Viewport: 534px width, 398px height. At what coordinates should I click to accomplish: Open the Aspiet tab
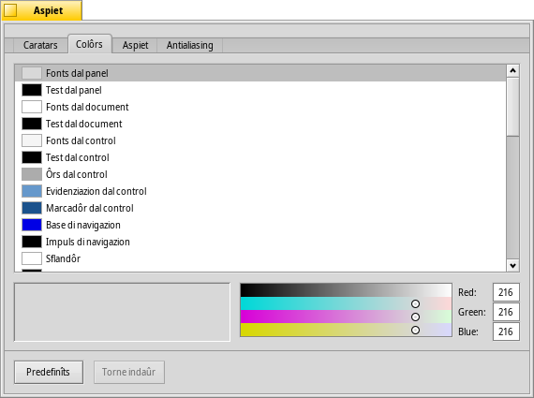coord(135,45)
